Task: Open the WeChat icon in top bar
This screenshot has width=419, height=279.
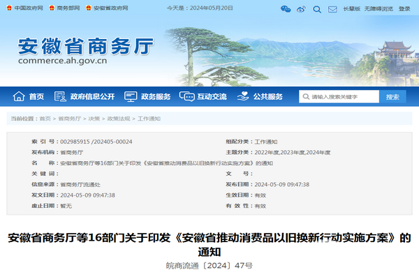Action: (x=286, y=9)
